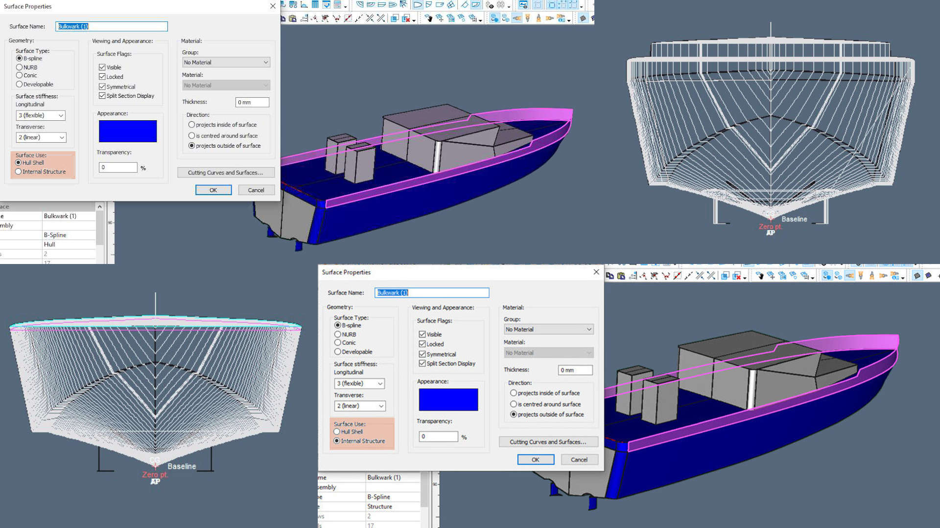Open the Longitudinal stiffness dropdown showing 3 (flexible)

[40, 115]
